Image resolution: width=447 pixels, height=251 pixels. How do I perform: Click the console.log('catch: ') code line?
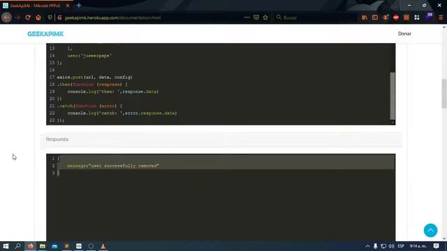(x=122, y=113)
